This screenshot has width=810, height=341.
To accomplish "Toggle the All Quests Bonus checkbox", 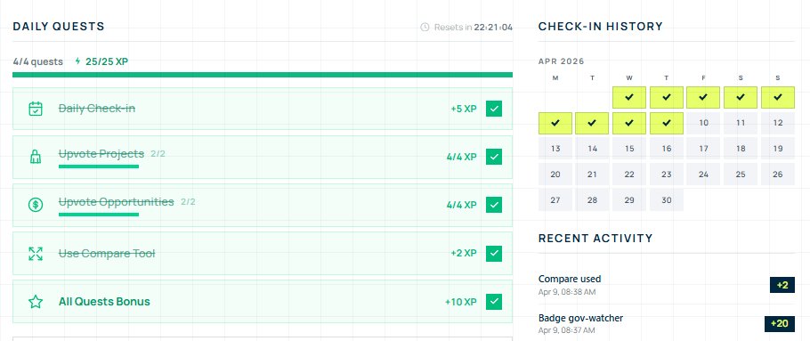I will click(494, 301).
